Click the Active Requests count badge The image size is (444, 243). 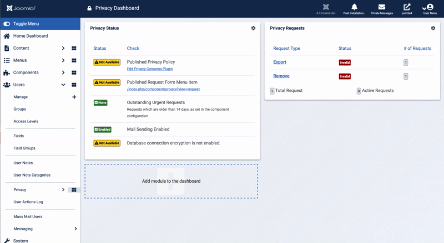point(359,91)
